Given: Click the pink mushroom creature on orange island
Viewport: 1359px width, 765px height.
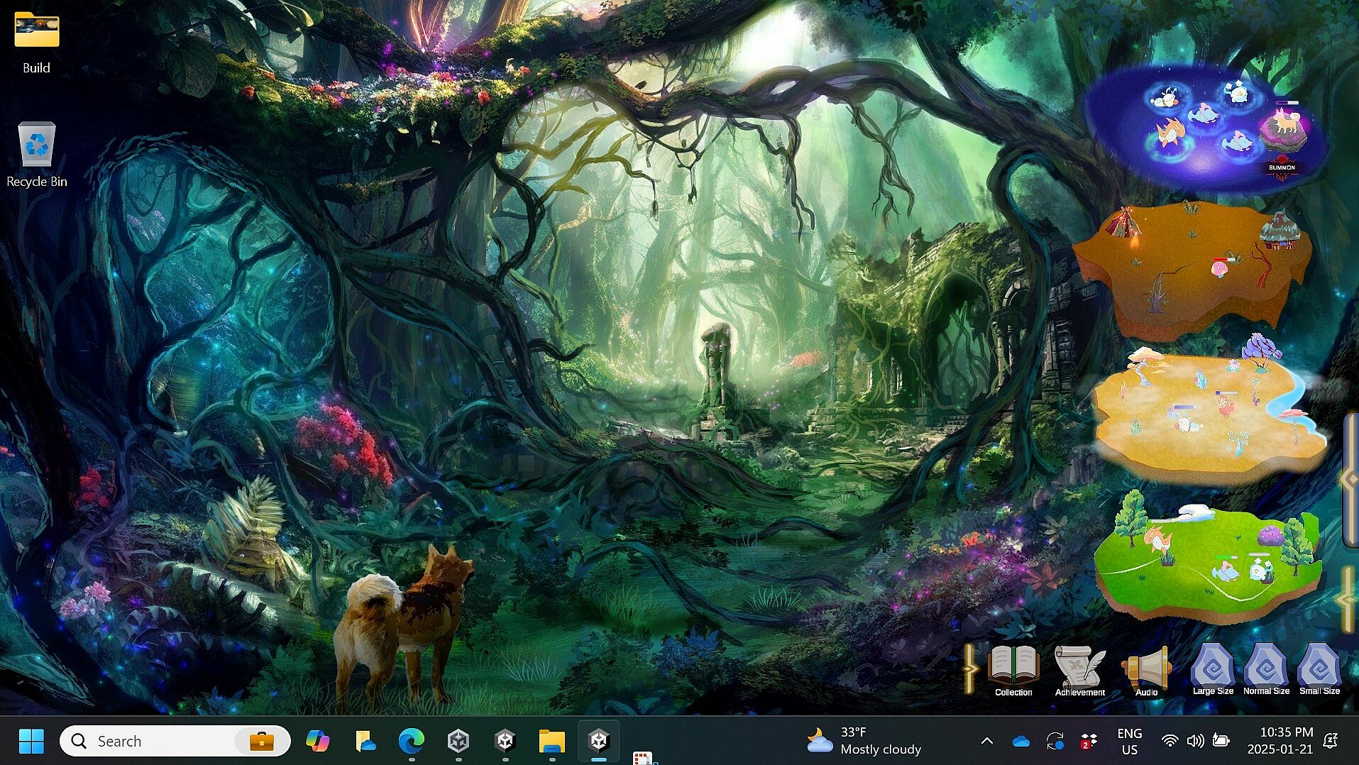Looking at the screenshot, I should pyautogui.click(x=1220, y=268).
